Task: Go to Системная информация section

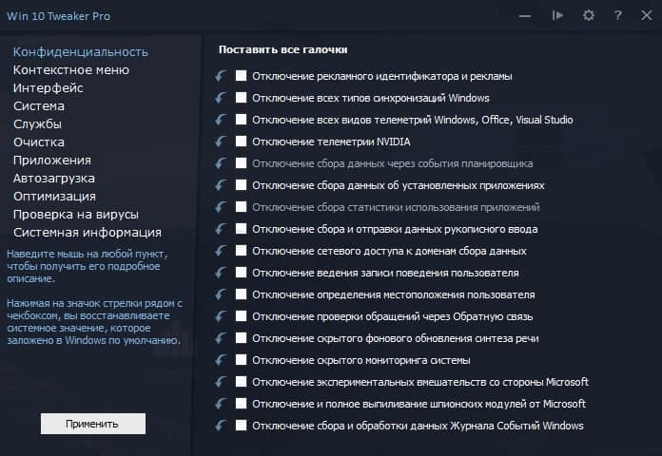Action: [x=88, y=233]
